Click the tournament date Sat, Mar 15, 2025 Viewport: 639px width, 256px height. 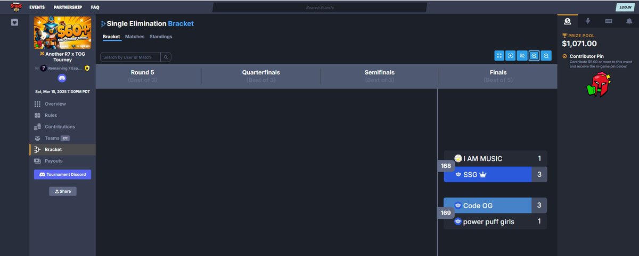[62, 91]
